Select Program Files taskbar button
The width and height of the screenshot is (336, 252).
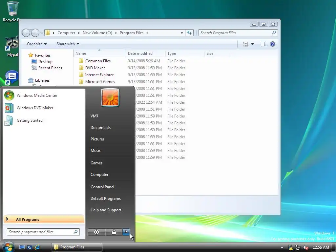tap(76, 247)
